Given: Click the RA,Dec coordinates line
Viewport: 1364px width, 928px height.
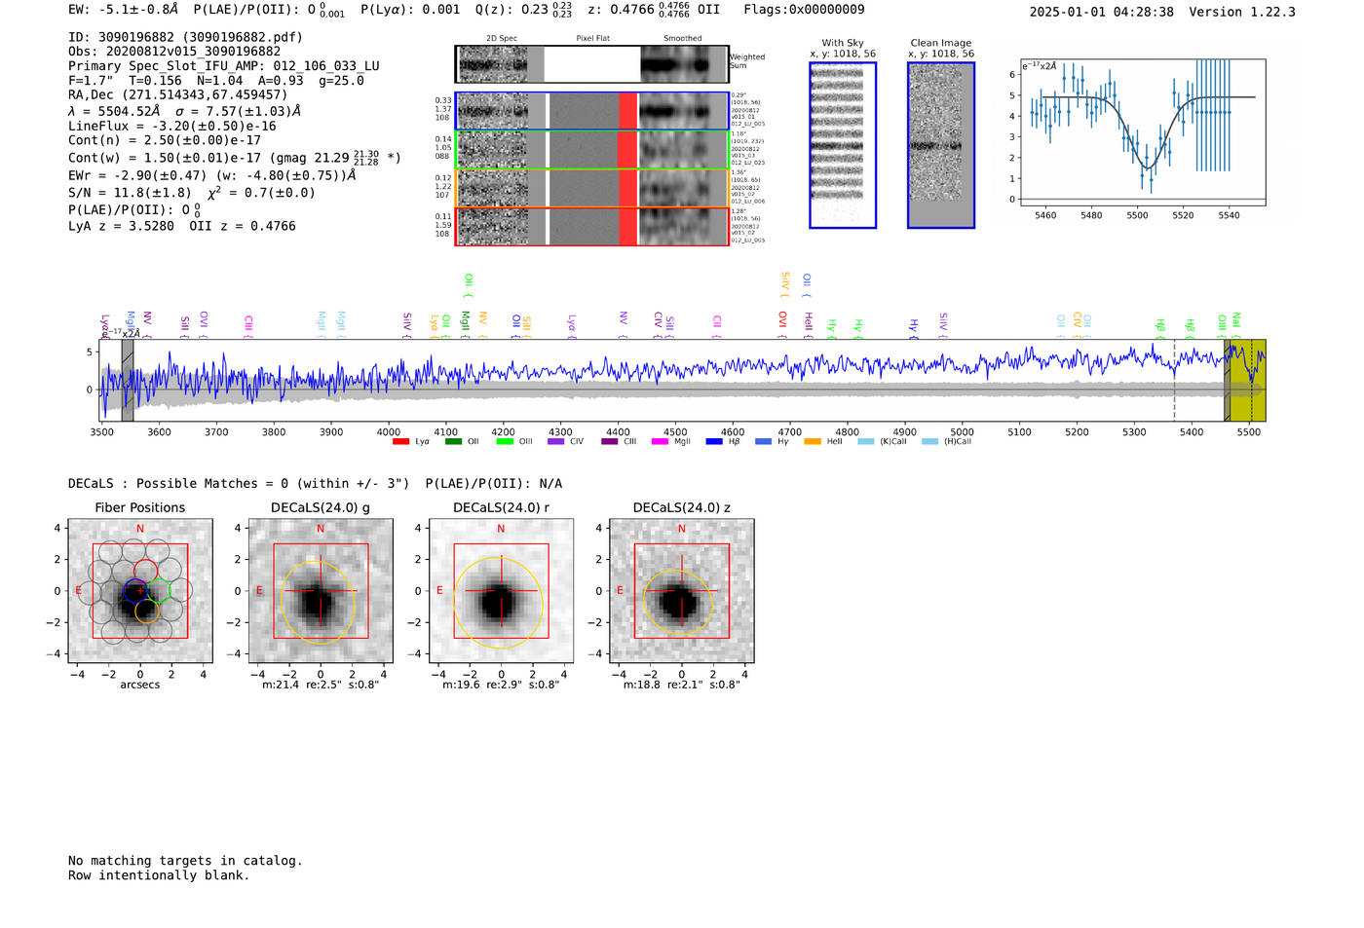Looking at the screenshot, I should [178, 94].
